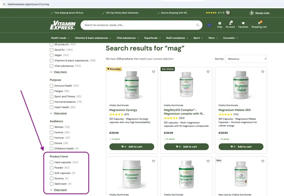Check the Soft capsules filter

51,173
